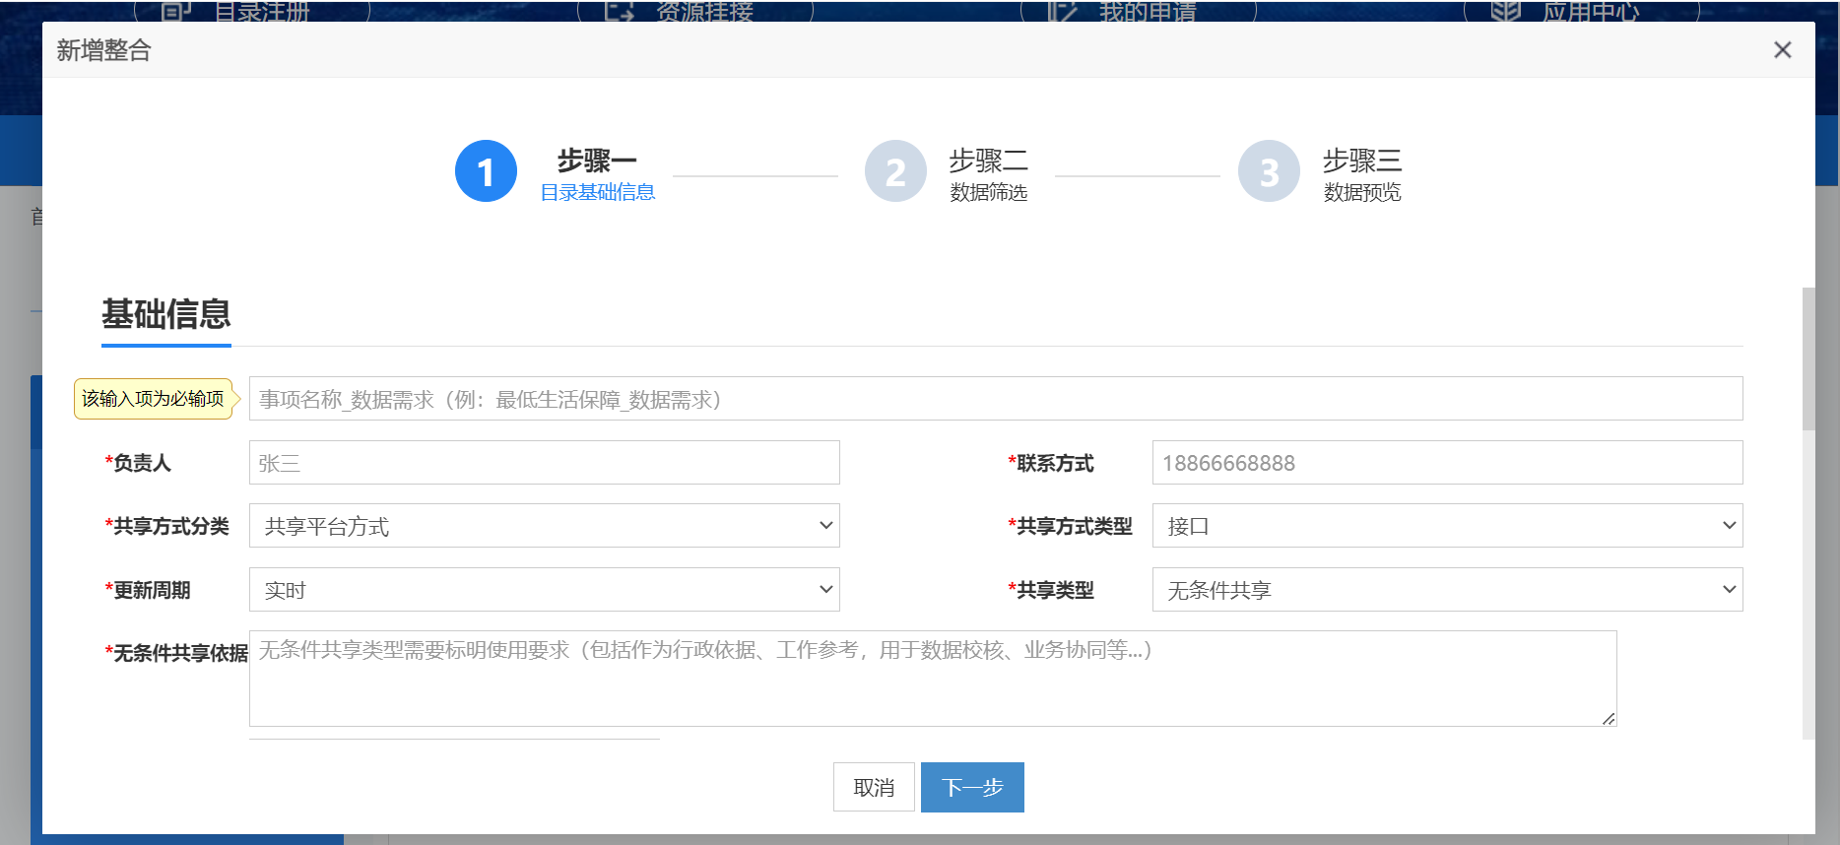The image size is (1840, 845).
Task: Focus the 事项名称_数据需求 input field
Action: 996,399
